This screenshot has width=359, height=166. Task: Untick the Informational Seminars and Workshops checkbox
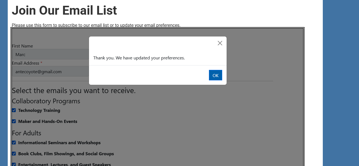coord(14,143)
